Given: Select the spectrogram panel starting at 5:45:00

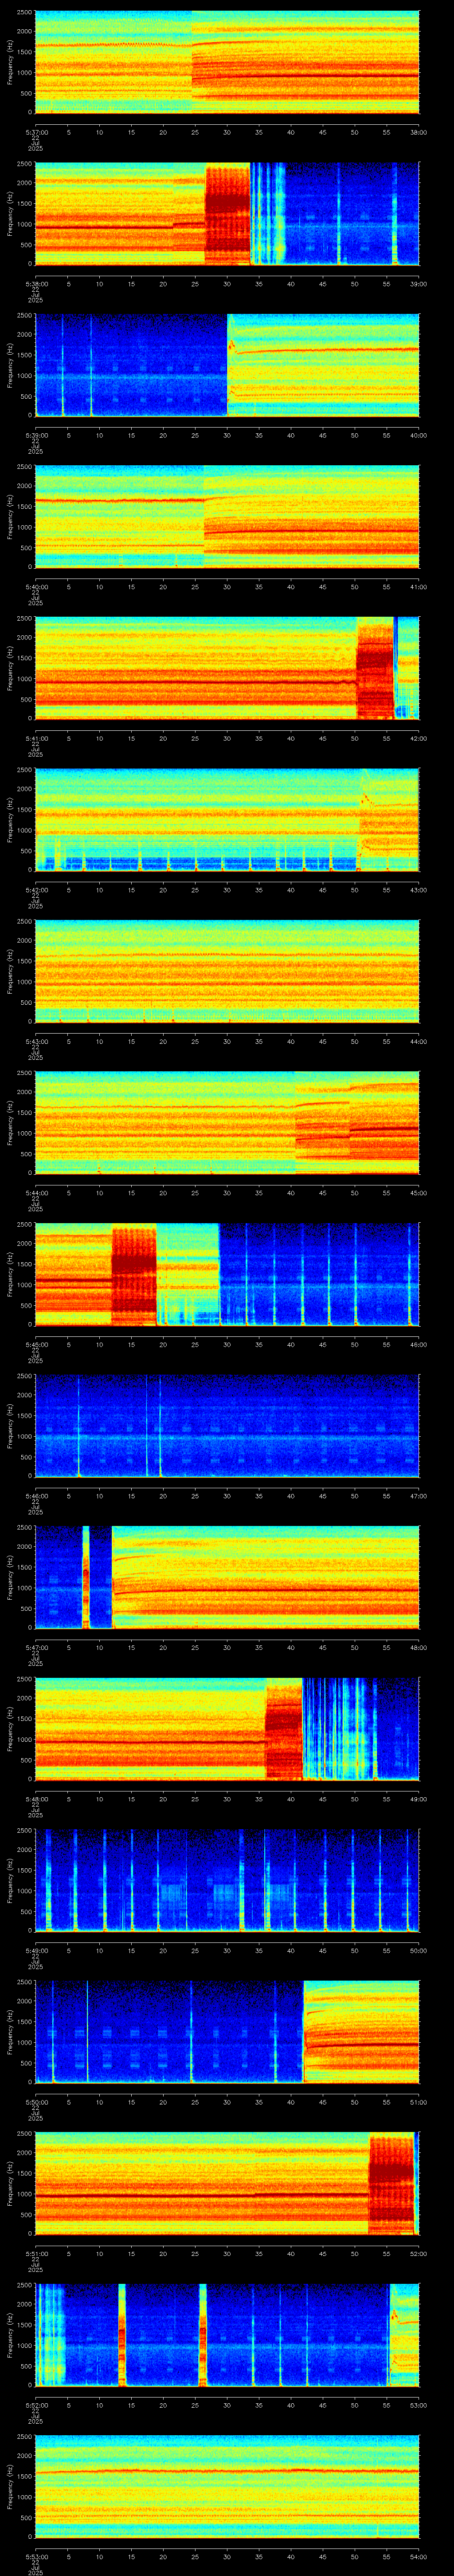Looking at the screenshot, I should [x=227, y=1274].
